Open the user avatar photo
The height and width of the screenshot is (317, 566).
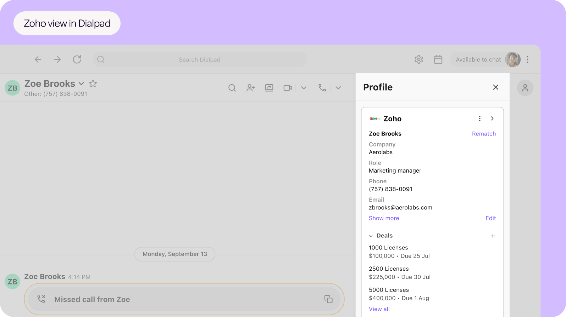513,59
